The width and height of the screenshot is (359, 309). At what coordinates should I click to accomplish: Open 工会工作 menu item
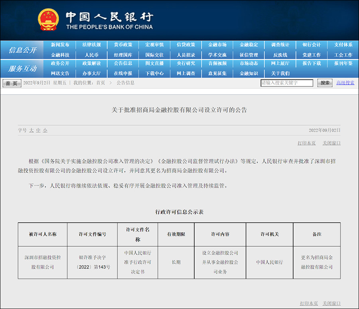pyautogui.click(x=343, y=55)
